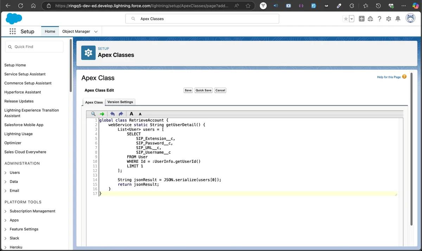
Task: Click the favorites star icon
Action: coord(346,19)
